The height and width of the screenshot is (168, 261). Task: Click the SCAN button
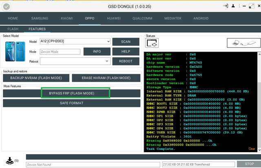[x=126, y=41]
